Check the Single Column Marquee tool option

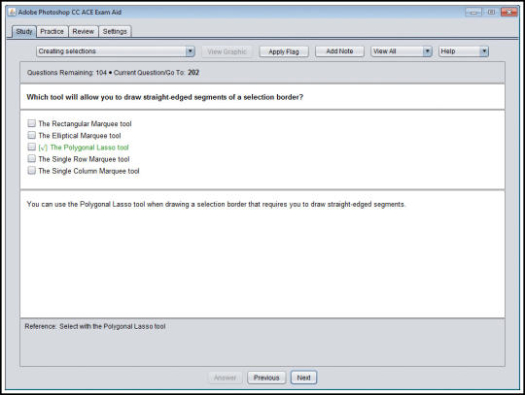coord(31,171)
